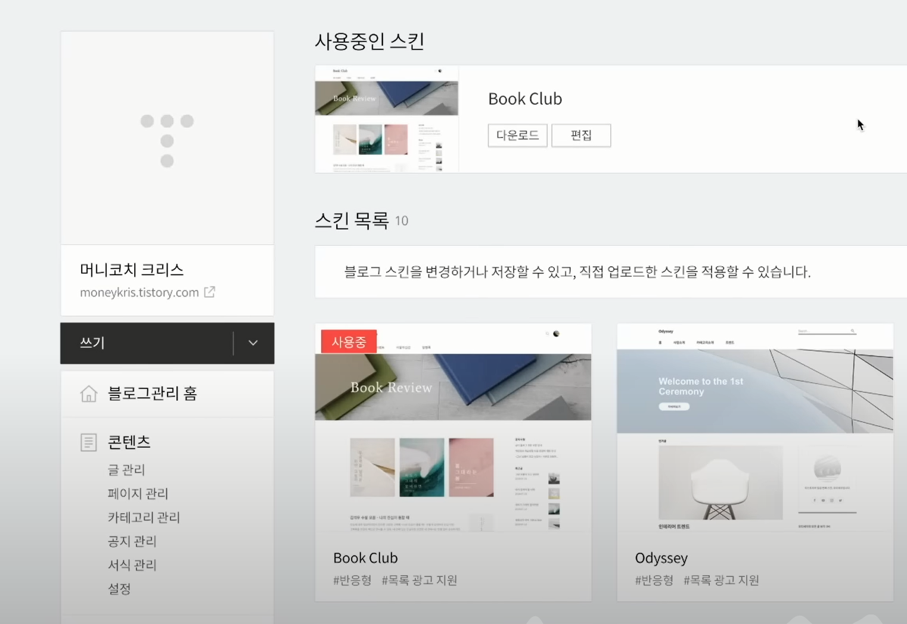Open blog via external link icon
The width and height of the screenshot is (907, 624).
point(210,292)
